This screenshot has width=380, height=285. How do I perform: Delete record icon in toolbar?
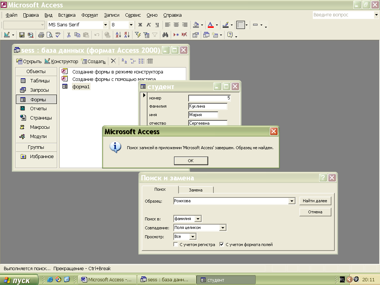pos(184,35)
